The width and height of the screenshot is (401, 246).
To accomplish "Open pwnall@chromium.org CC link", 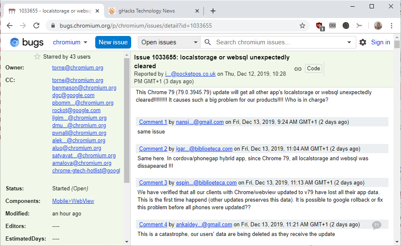I will tap(79, 133).
